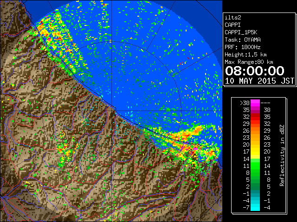Screen dimensions: 297x222
Task: Click the '>38' legend label
Action: (245, 103)
